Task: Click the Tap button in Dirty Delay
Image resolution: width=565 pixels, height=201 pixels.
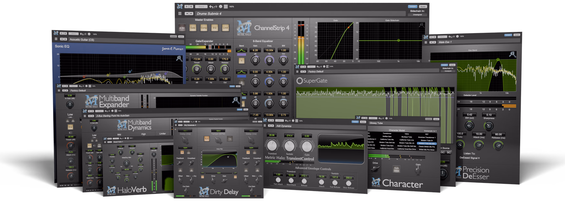Action: coord(230,138)
